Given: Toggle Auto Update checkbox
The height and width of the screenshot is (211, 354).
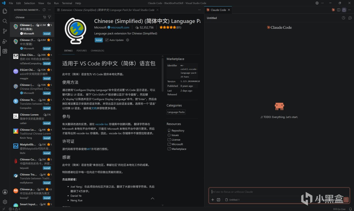Looking at the screenshot, I should pos(107,40).
